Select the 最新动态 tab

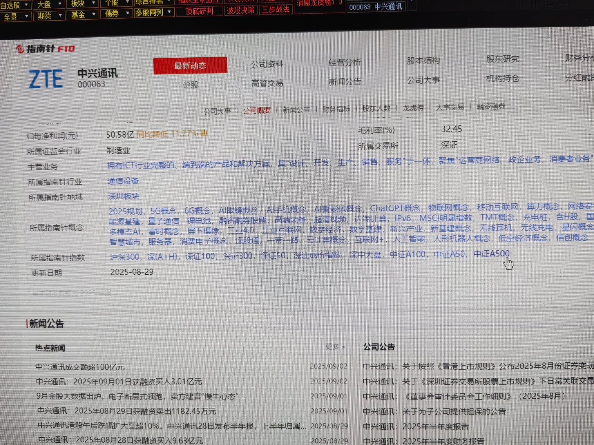[x=190, y=66]
